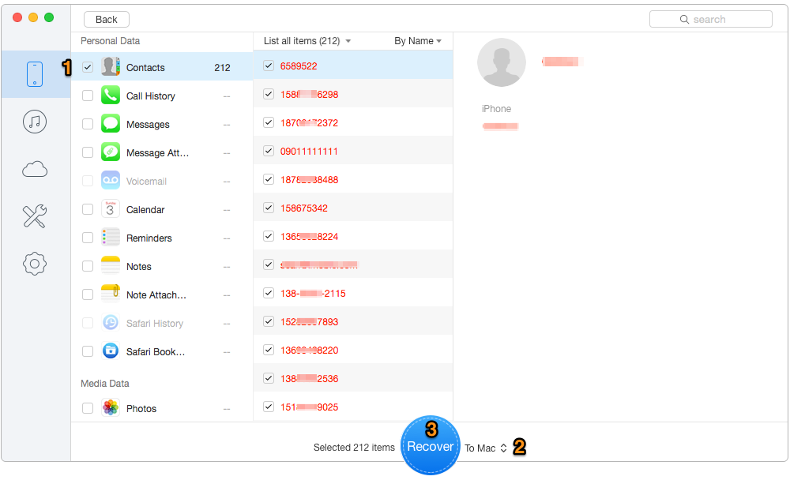This screenshot has width=790, height=480.
Task: Select the Photos label
Action: (x=141, y=408)
